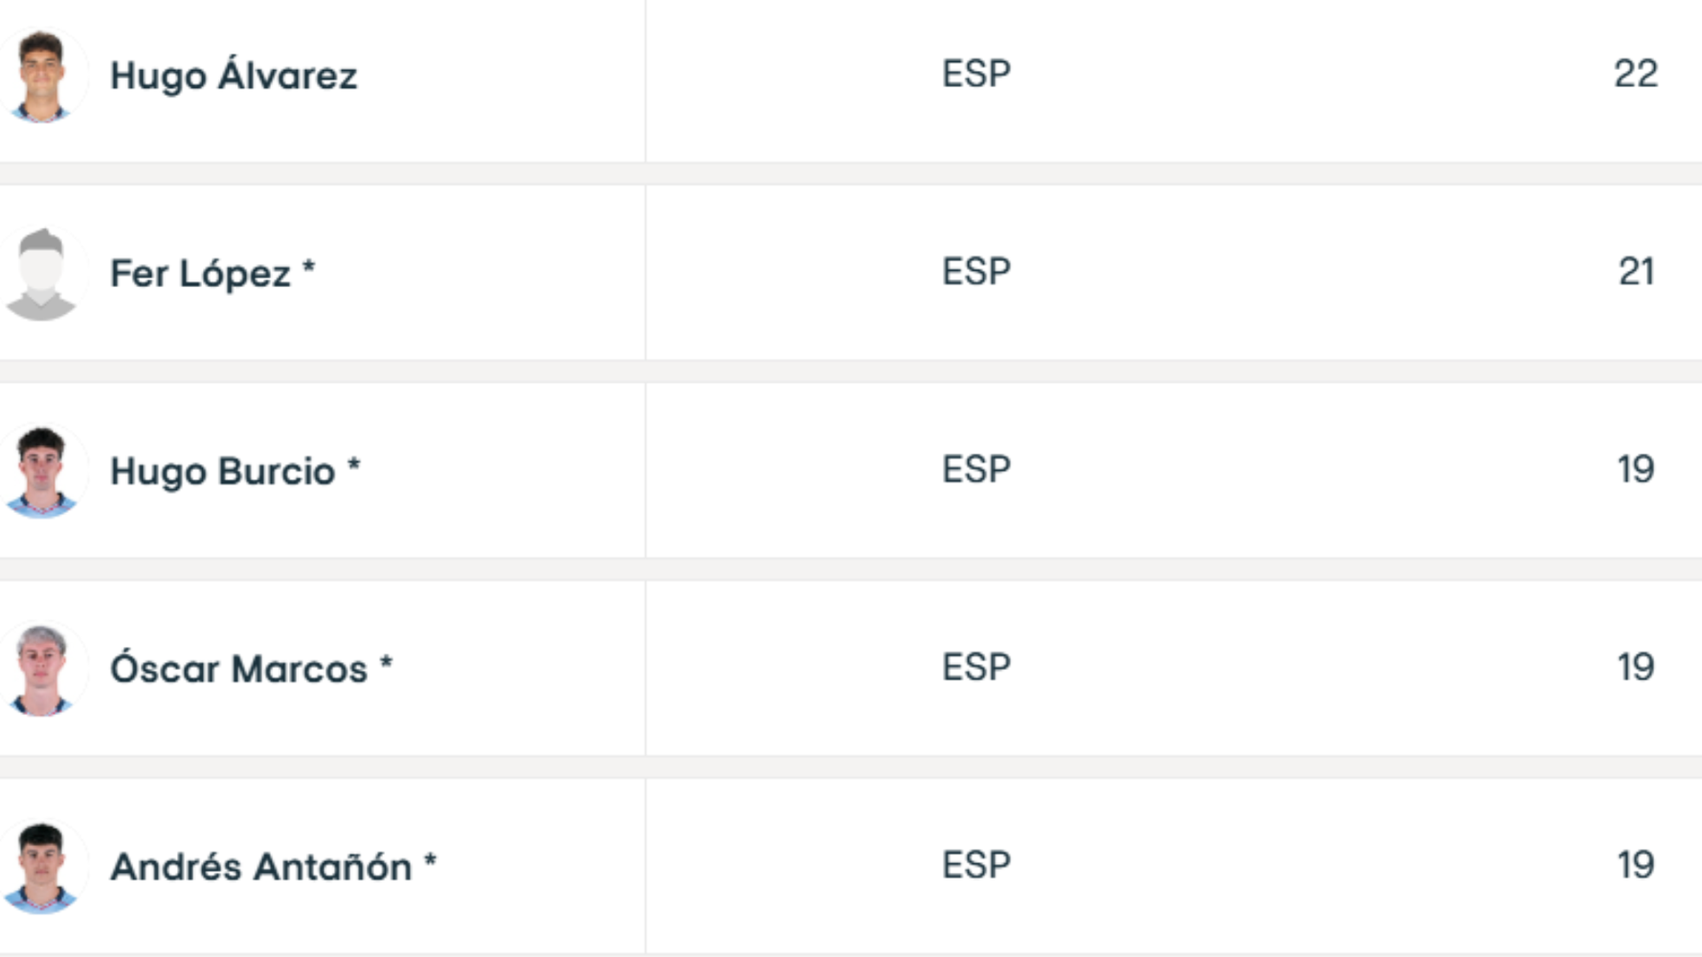This screenshot has height=957, width=1702.
Task: Open Hugo Álvarez player profile name
Action: pyautogui.click(x=233, y=75)
